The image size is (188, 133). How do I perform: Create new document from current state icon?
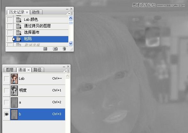[x=45, y=49]
